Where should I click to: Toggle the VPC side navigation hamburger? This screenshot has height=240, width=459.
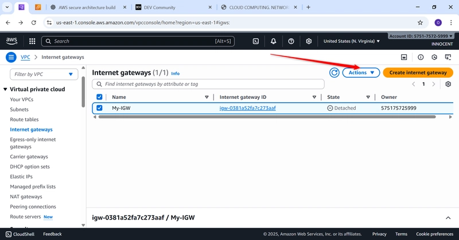pos(11,57)
